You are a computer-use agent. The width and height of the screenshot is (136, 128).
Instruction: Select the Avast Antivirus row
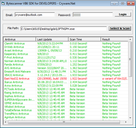coord(66,50)
